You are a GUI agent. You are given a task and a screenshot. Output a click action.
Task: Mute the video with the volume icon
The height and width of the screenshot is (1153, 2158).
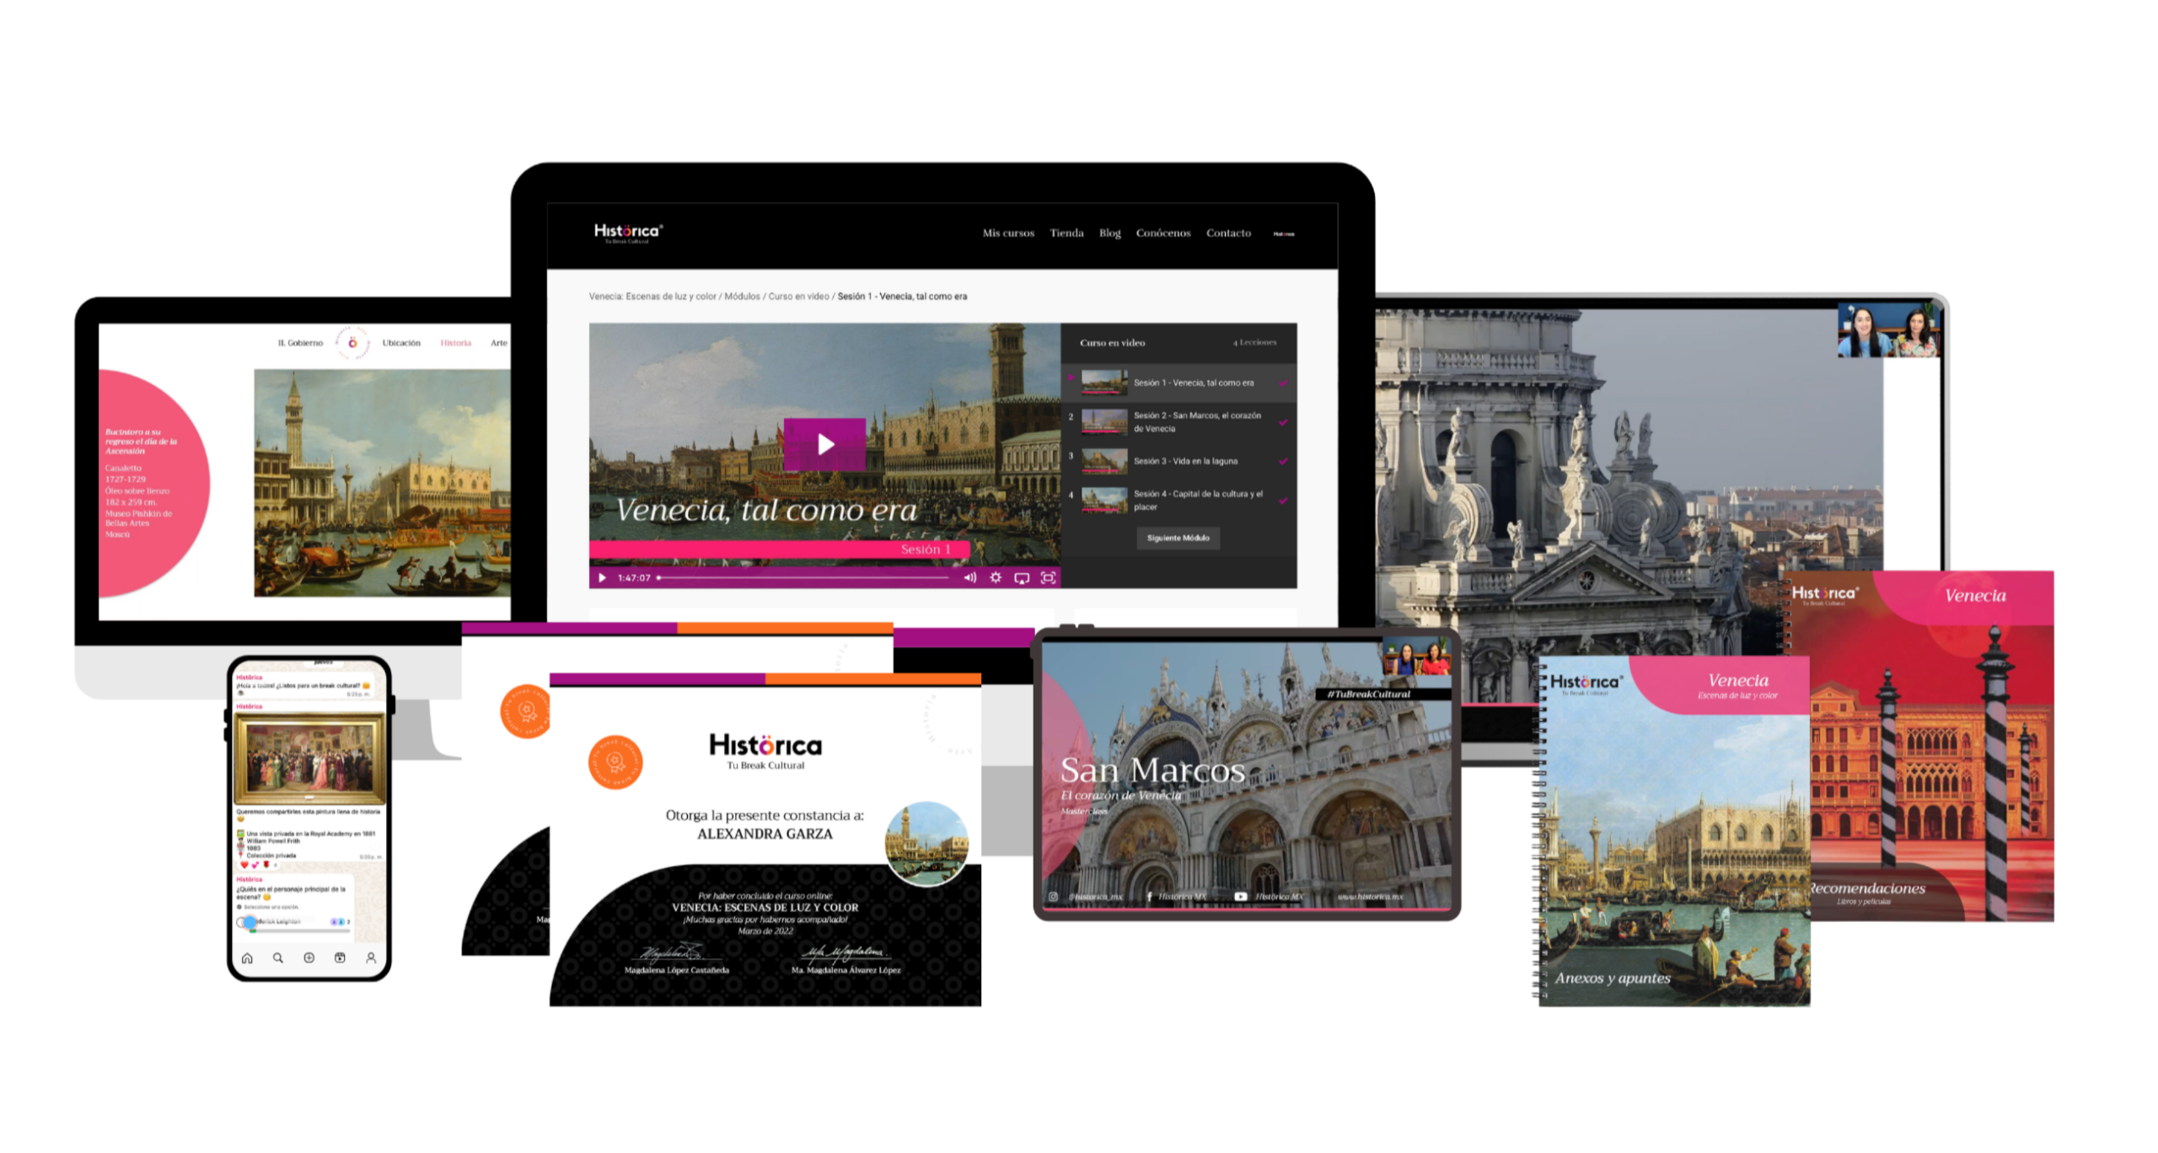[969, 578]
